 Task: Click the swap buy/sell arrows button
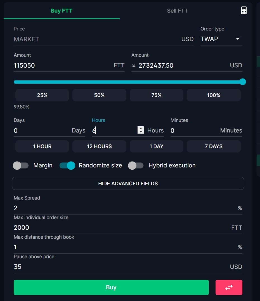pos(229,287)
